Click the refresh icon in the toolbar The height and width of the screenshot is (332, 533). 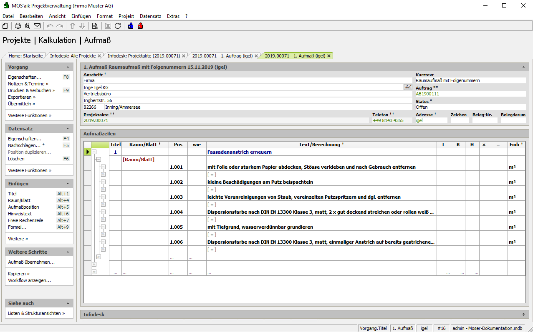pyautogui.click(x=118, y=26)
